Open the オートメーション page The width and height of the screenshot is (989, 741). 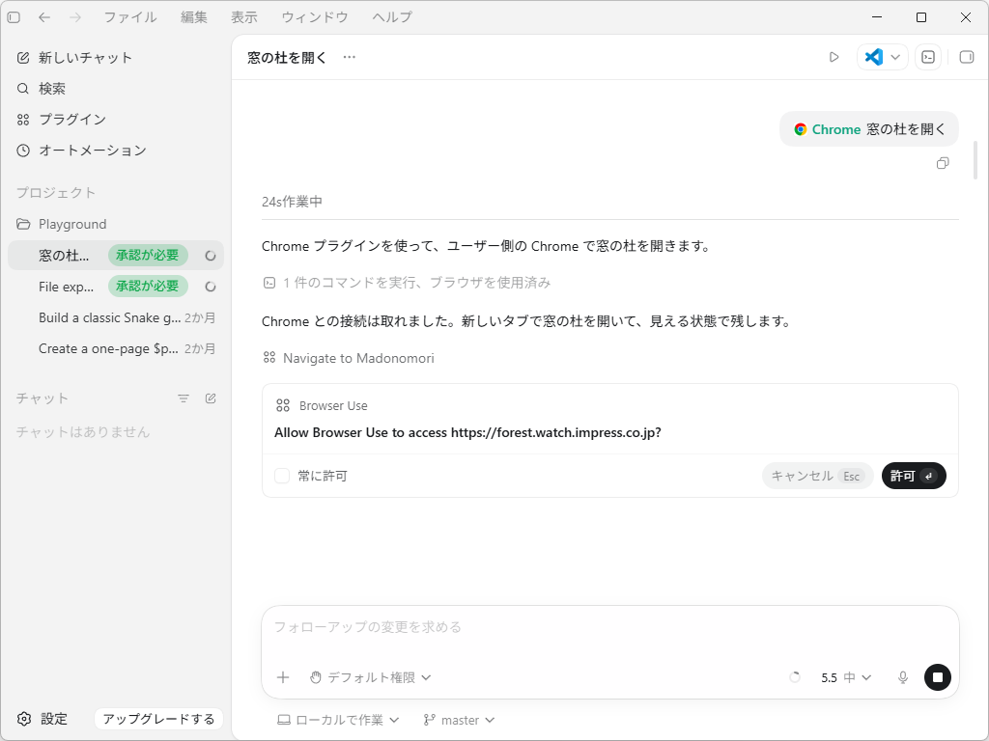click(116, 151)
